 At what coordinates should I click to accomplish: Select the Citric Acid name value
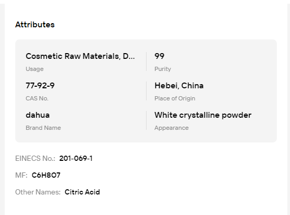(x=82, y=192)
